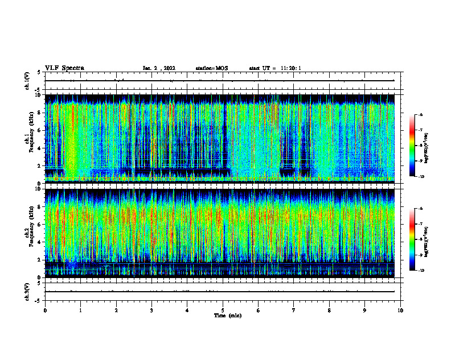451x348 pixels.
Task: Click the time axis tick label "4"
Action: click(187, 310)
